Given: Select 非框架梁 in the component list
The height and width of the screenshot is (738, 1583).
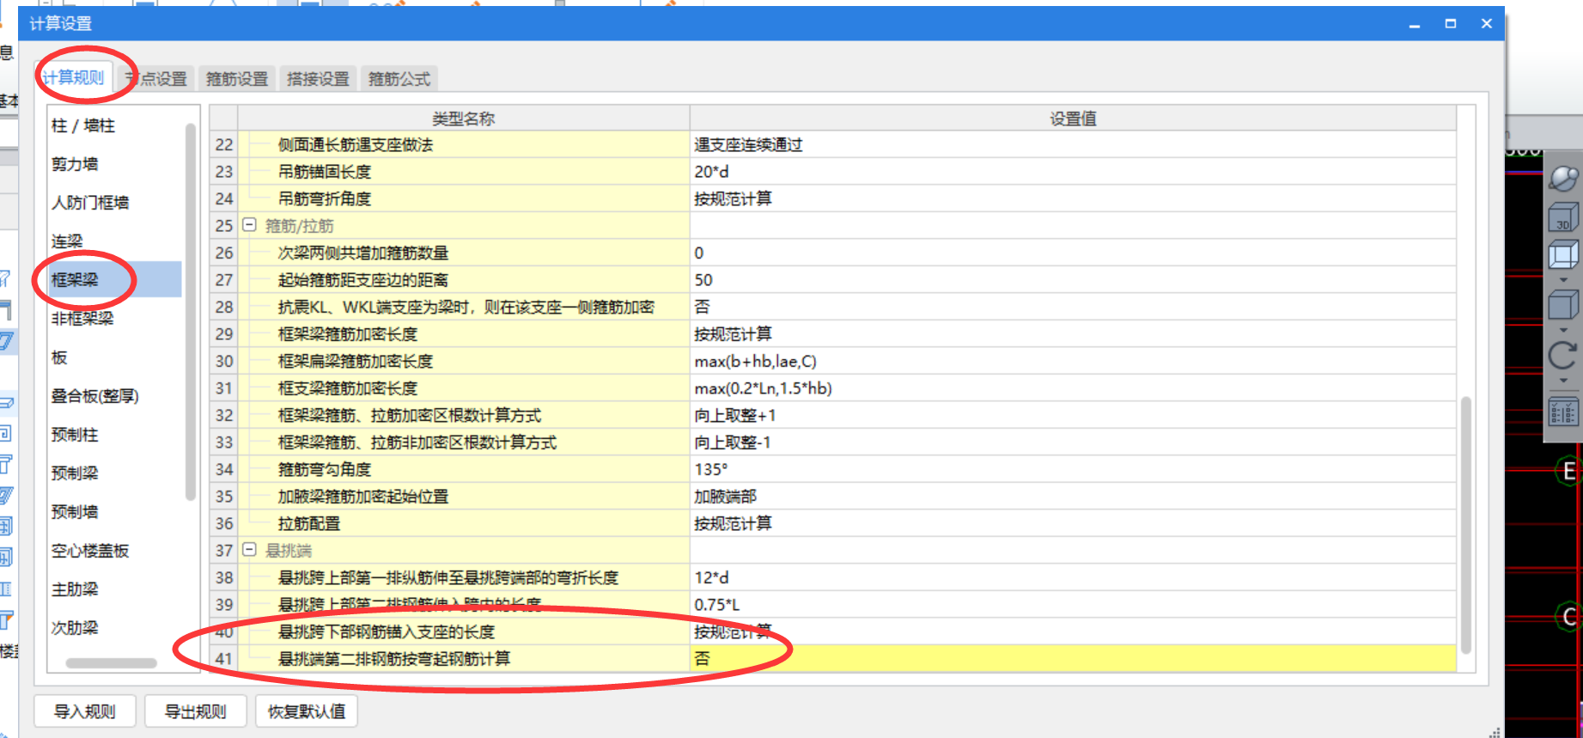Looking at the screenshot, I should (82, 319).
